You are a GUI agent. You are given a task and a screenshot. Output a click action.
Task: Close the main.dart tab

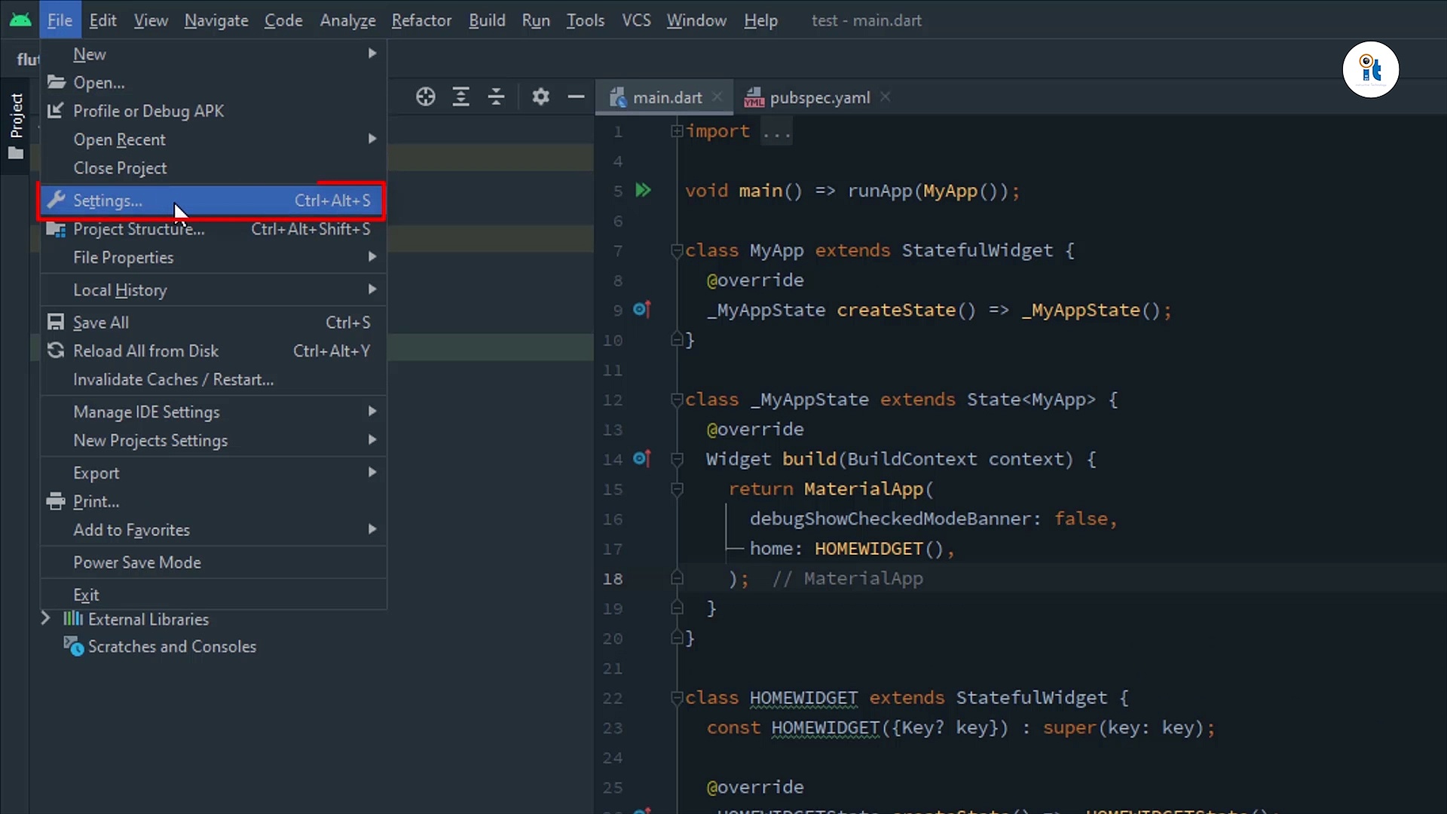(717, 96)
